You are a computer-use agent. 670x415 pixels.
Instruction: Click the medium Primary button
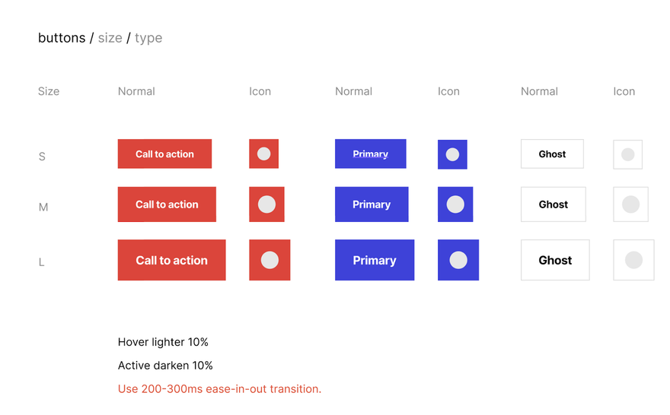click(372, 204)
